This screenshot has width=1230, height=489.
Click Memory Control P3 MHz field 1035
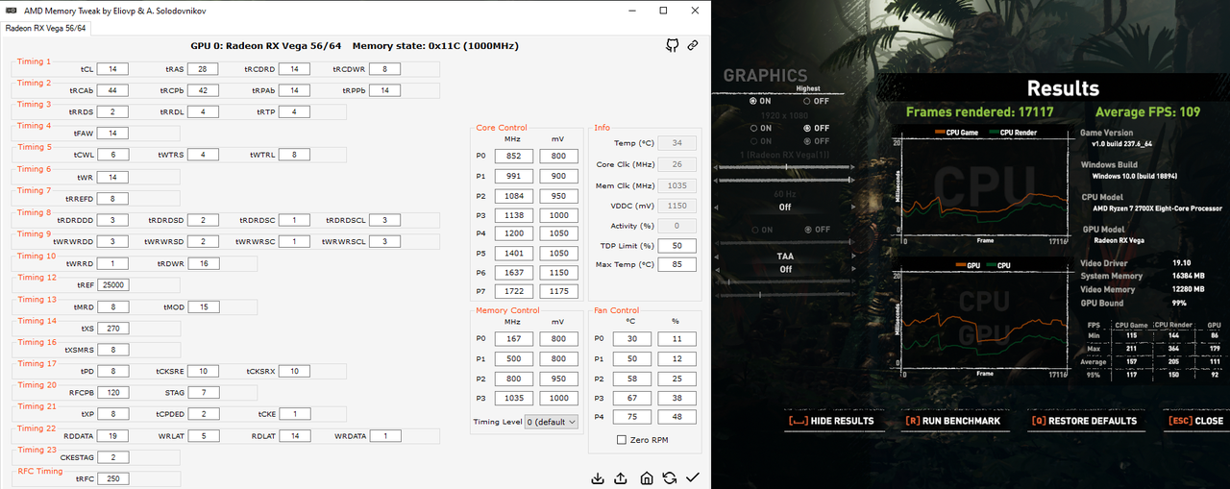point(513,398)
